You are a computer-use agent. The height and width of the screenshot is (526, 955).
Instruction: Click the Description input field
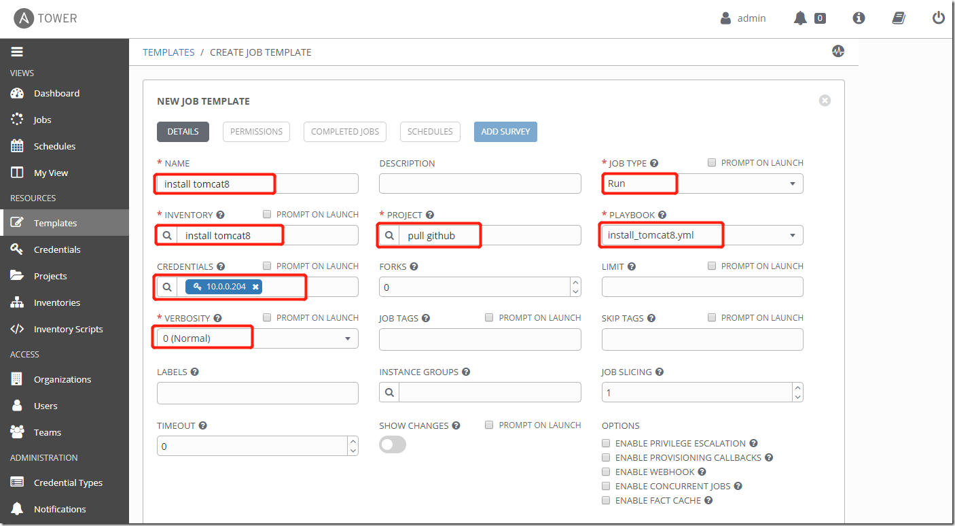pos(480,183)
